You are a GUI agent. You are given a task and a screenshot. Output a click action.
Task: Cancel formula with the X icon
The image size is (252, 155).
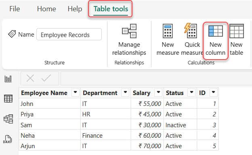[30, 79]
